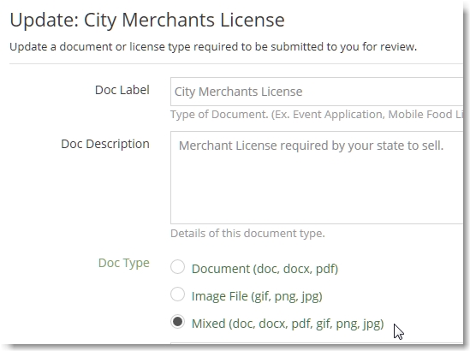
Task: Click the "Image File (gif, png, jpg)" label text
Action: tap(257, 296)
